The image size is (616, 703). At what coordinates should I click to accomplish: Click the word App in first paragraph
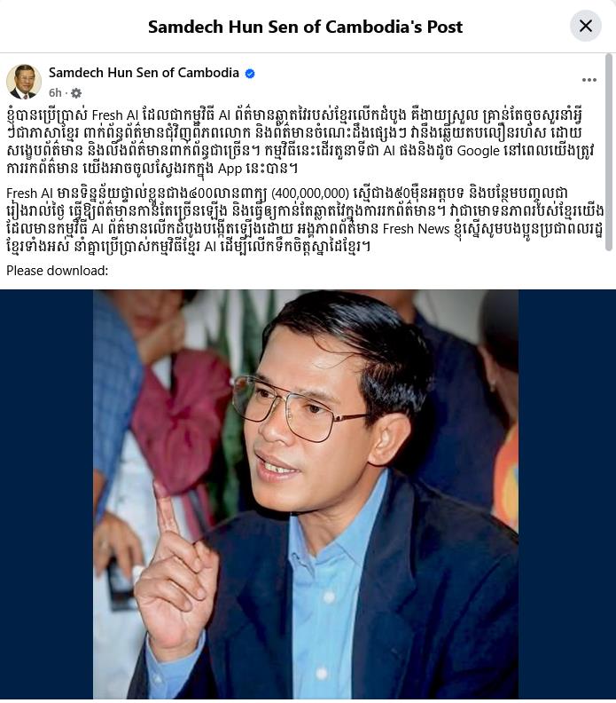pyautogui.click(x=230, y=169)
